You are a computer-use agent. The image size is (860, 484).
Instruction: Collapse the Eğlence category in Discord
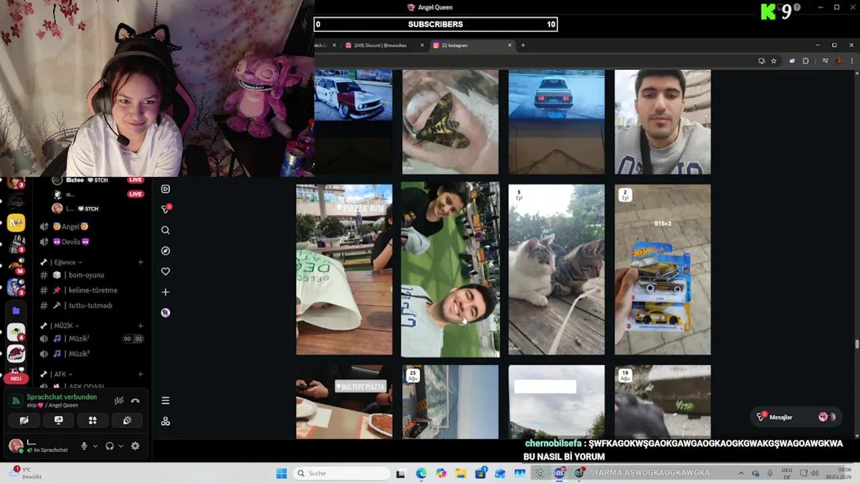64,262
